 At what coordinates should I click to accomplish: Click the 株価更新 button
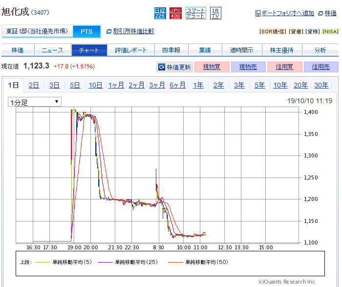coord(175,67)
